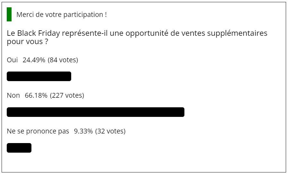Select the "Ne se prononce pas" label
The width and height of the screenshot is (288, 175).
pos(38,131)
